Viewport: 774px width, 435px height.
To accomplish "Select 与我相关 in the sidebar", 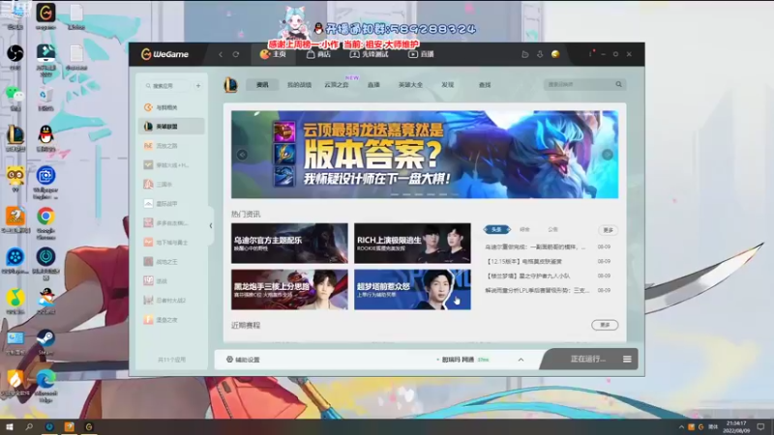I will 171,107.
